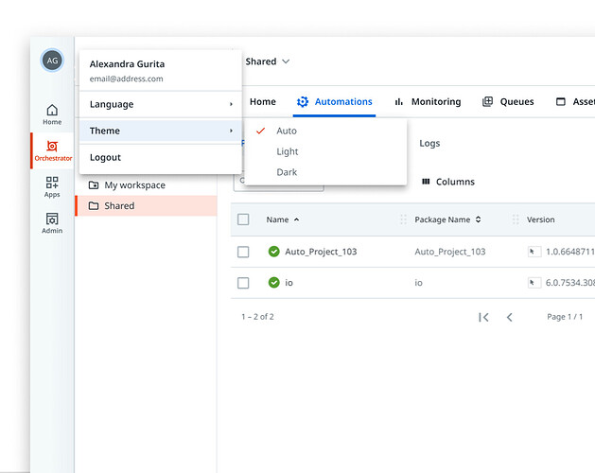Click drag handle before Version column
This screenshot has height=473, width=595.
[x=516, y=219]
